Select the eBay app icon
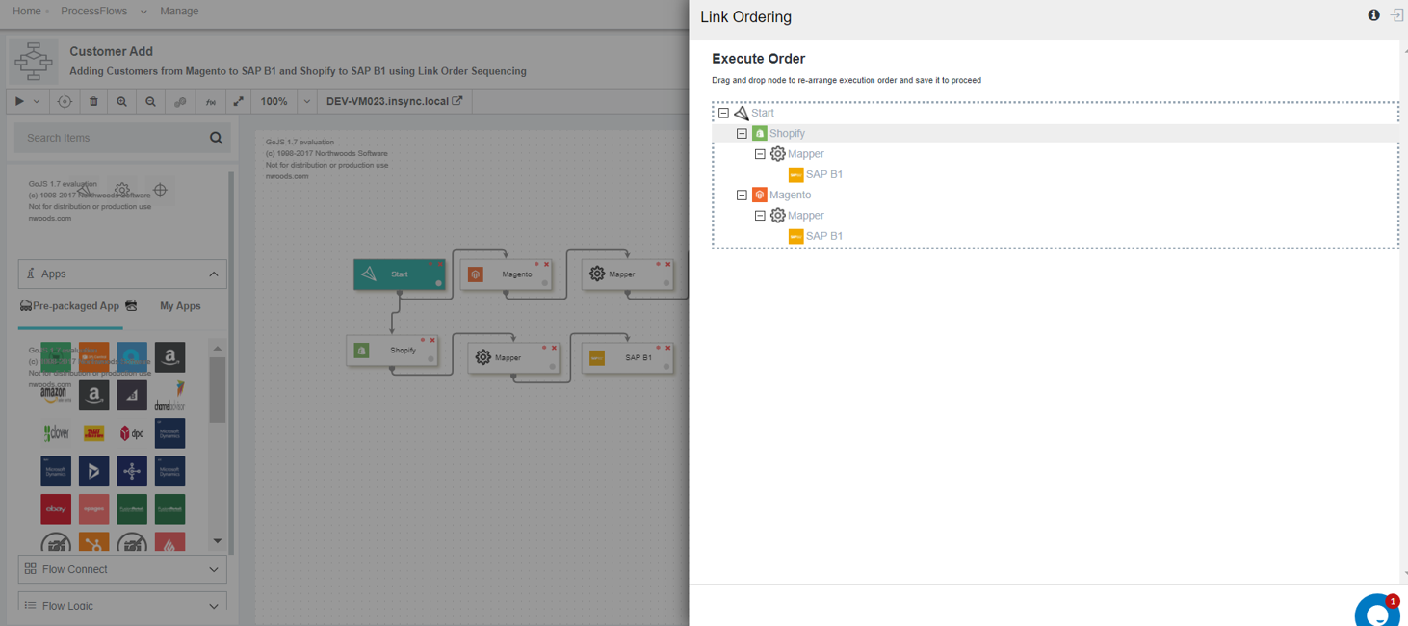The width and height of the screenshot is (1408, 626). click(x=56, y=509)
